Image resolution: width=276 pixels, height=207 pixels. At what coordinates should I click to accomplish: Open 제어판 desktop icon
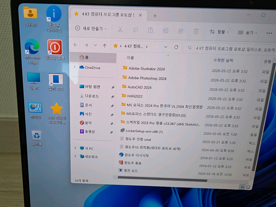(x=35, y=111)
